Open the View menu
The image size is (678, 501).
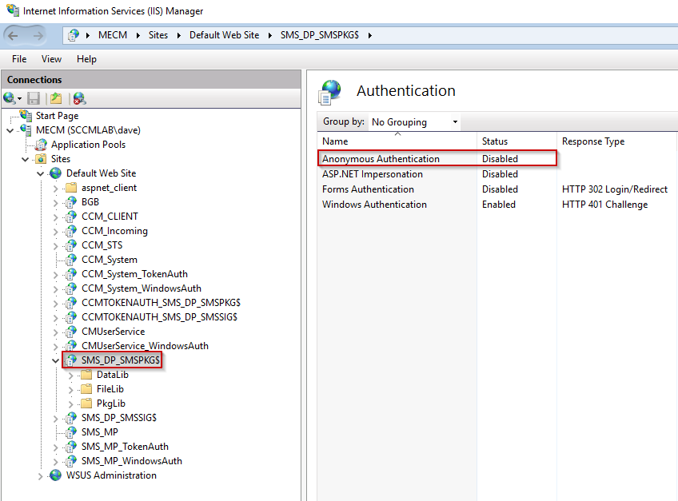coord(51,59)
